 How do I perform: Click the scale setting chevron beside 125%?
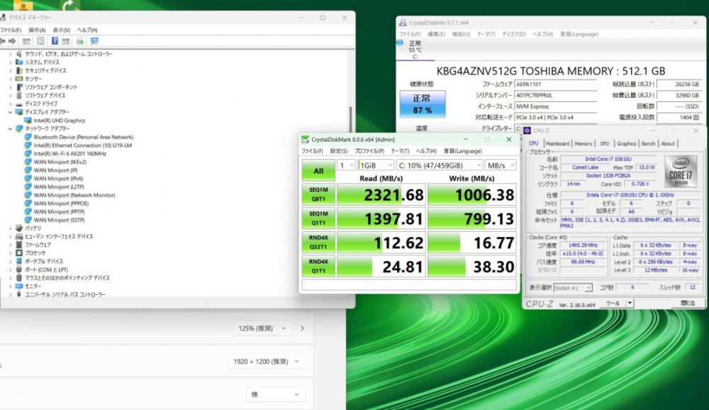302,328
